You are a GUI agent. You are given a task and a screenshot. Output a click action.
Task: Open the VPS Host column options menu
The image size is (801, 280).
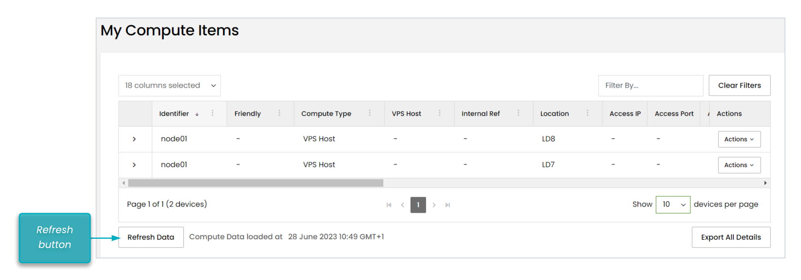pos(440,113)
